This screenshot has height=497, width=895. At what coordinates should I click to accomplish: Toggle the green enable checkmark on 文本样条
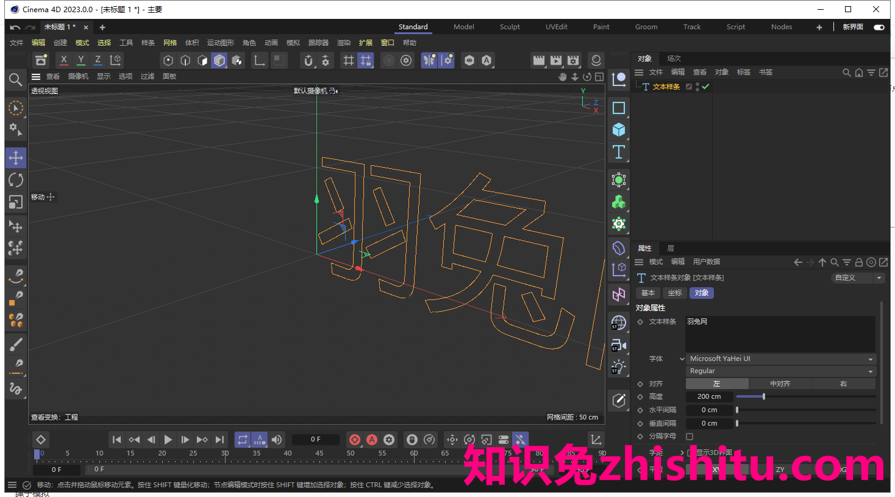pyautogui.click(x=704, y=87)
